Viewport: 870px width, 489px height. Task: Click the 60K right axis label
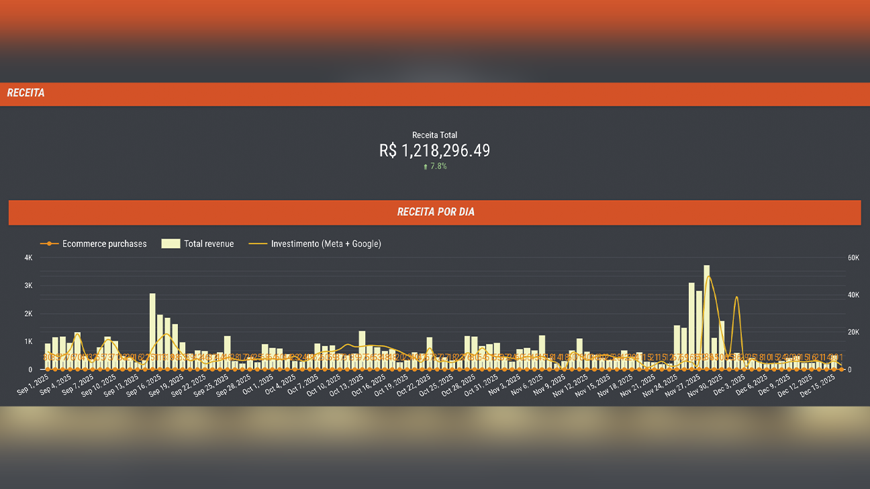click(x=853, y=258)
